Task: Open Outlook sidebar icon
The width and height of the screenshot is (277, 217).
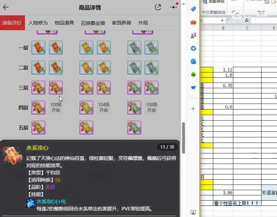Action: [x=193, y=61]
